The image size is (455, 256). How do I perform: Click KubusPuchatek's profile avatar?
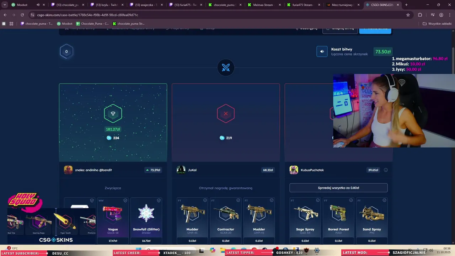click(x=294, y=170)
